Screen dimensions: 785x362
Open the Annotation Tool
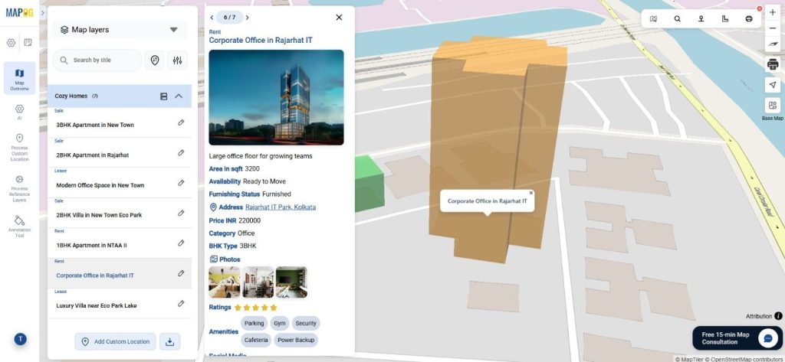point(19,227)
